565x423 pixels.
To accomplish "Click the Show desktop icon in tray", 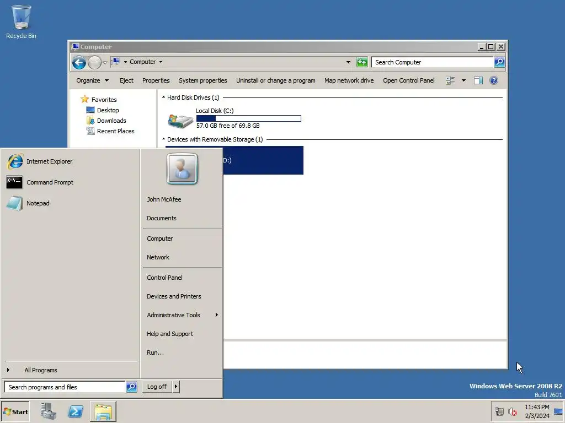I will pos(558,411).
